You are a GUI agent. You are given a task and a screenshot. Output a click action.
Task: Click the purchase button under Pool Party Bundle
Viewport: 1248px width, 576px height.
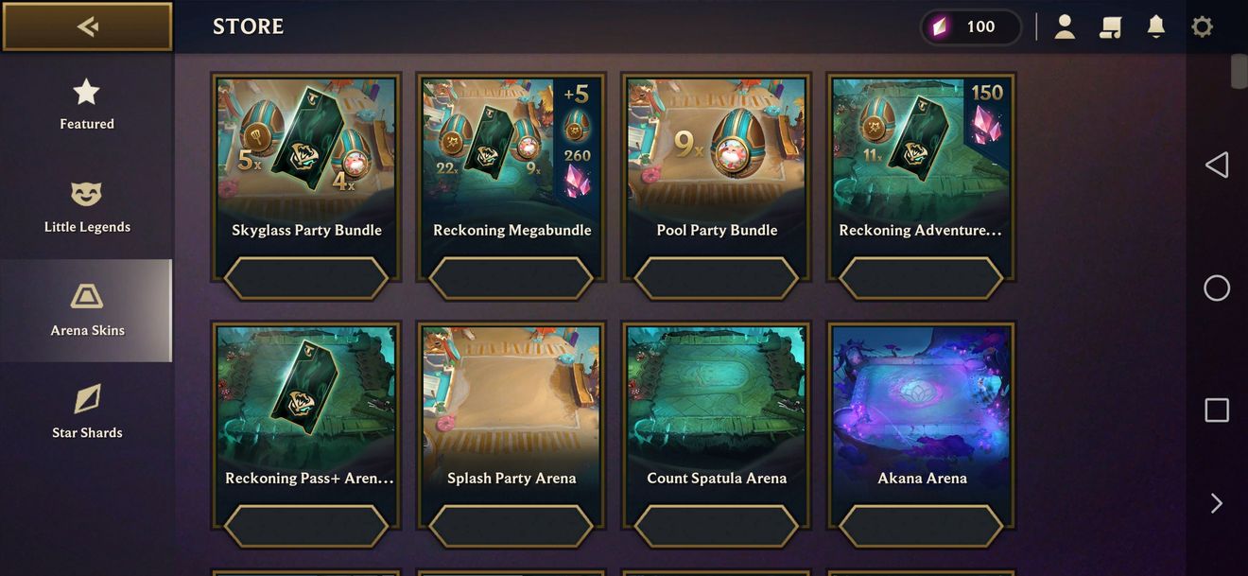click(717, 278)
